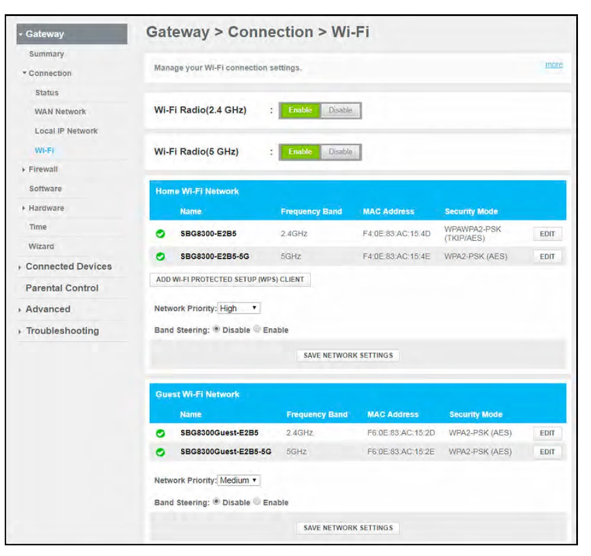This screenshot has width=591, height=556.
Task: Disable the 2.4 GHz Wi-Fi radio
Action: pos(341,110)
